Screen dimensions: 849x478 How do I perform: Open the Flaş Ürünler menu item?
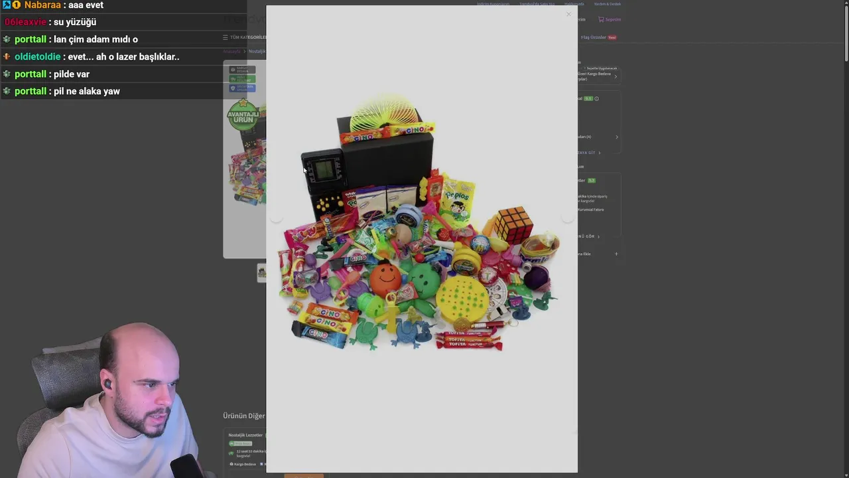click(594, 37)
